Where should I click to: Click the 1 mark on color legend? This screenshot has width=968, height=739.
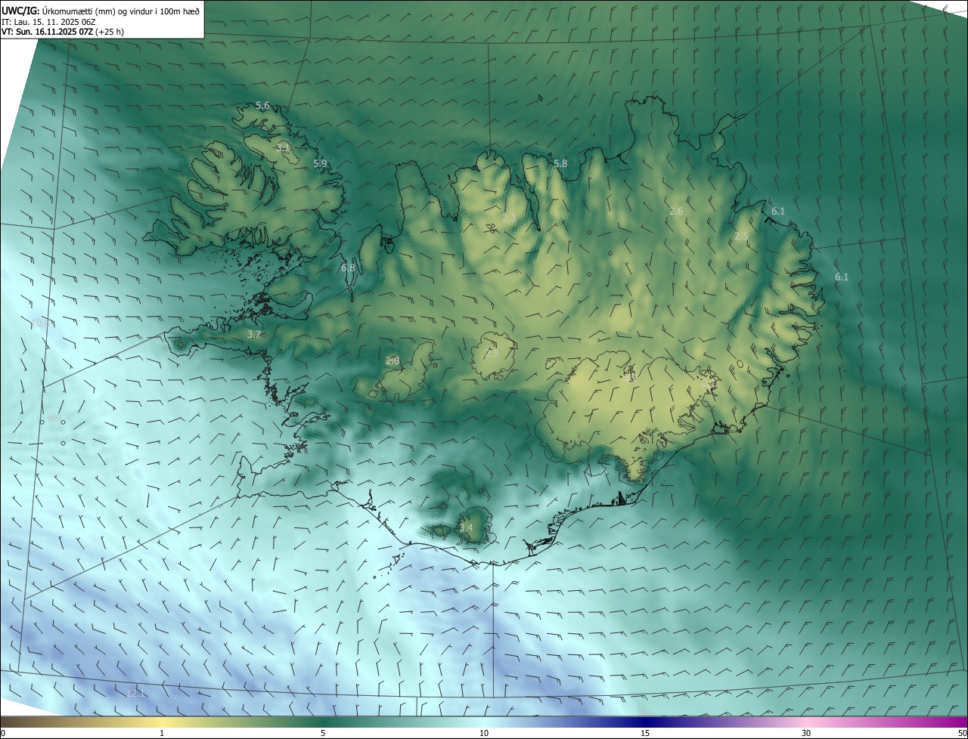(162, 733)
